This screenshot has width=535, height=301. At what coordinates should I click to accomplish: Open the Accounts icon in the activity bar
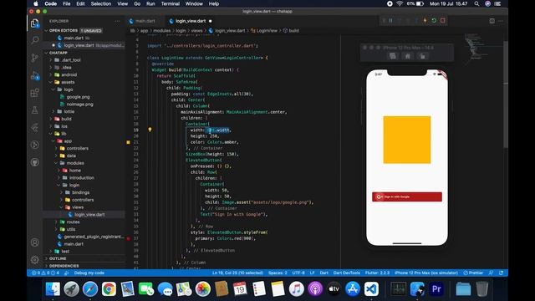click(35, 242)
